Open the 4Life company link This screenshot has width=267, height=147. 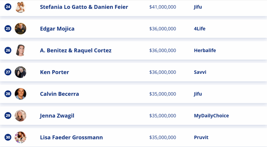tap(199, 29)
